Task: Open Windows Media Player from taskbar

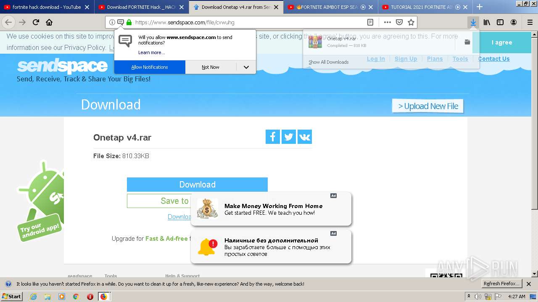Action: [62, 297]
